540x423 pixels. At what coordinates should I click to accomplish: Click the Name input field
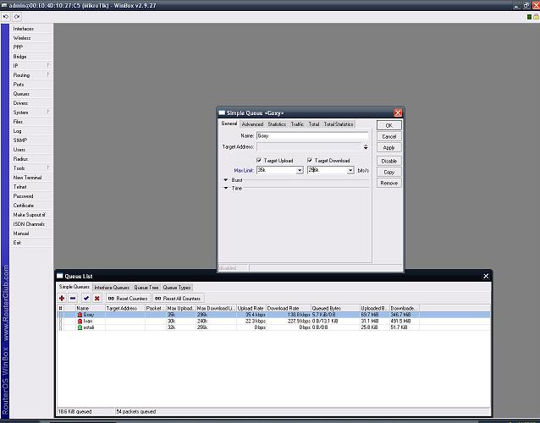tap(312, 136)
